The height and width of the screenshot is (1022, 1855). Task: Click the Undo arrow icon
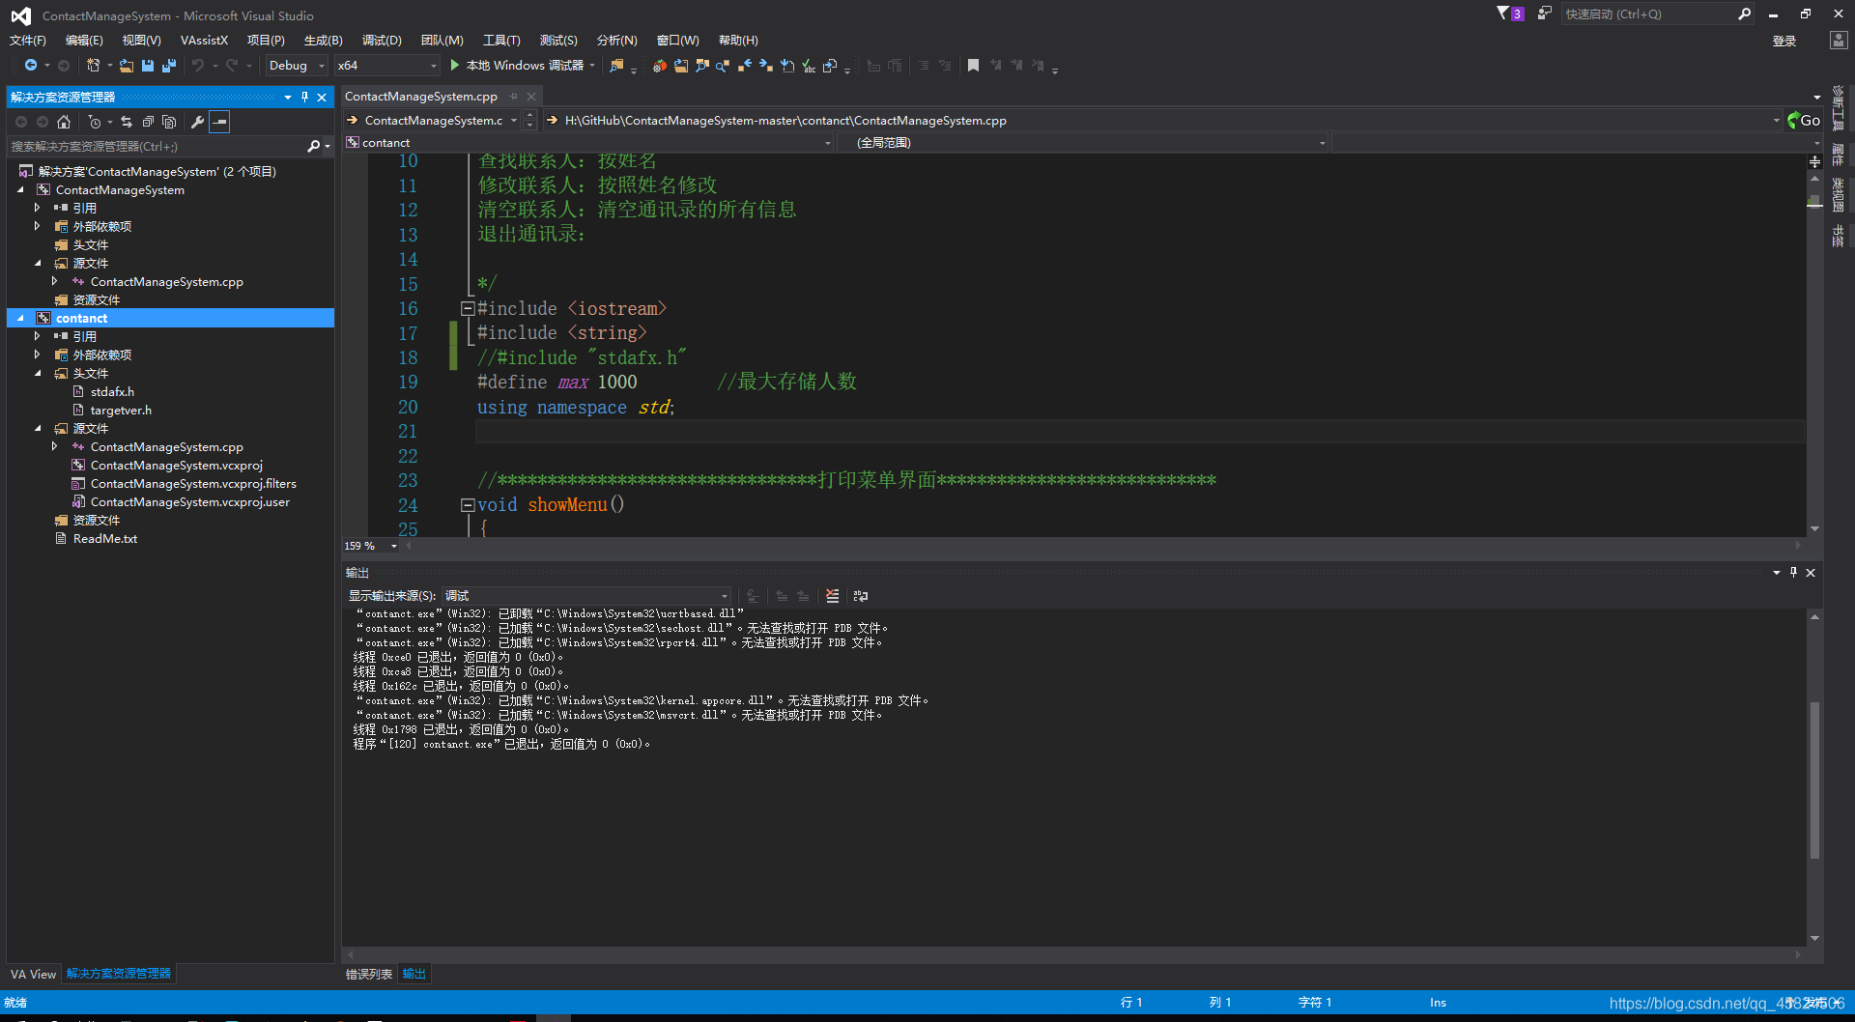pos(198,66)
